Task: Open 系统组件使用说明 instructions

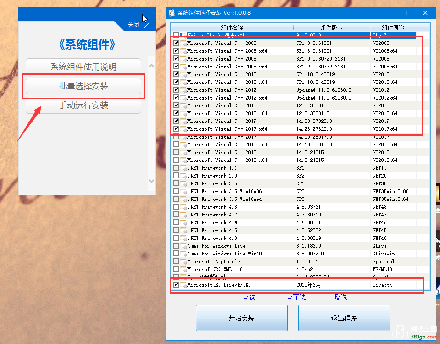Action: point(83,67)
